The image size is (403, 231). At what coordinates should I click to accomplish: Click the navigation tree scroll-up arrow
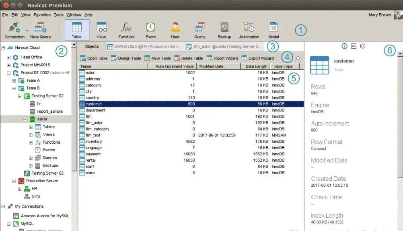(74, 45)
